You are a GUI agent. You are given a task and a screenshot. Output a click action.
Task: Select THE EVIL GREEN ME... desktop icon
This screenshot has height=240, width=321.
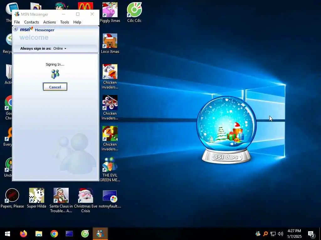pyautogui.click(x=110, y=170)
